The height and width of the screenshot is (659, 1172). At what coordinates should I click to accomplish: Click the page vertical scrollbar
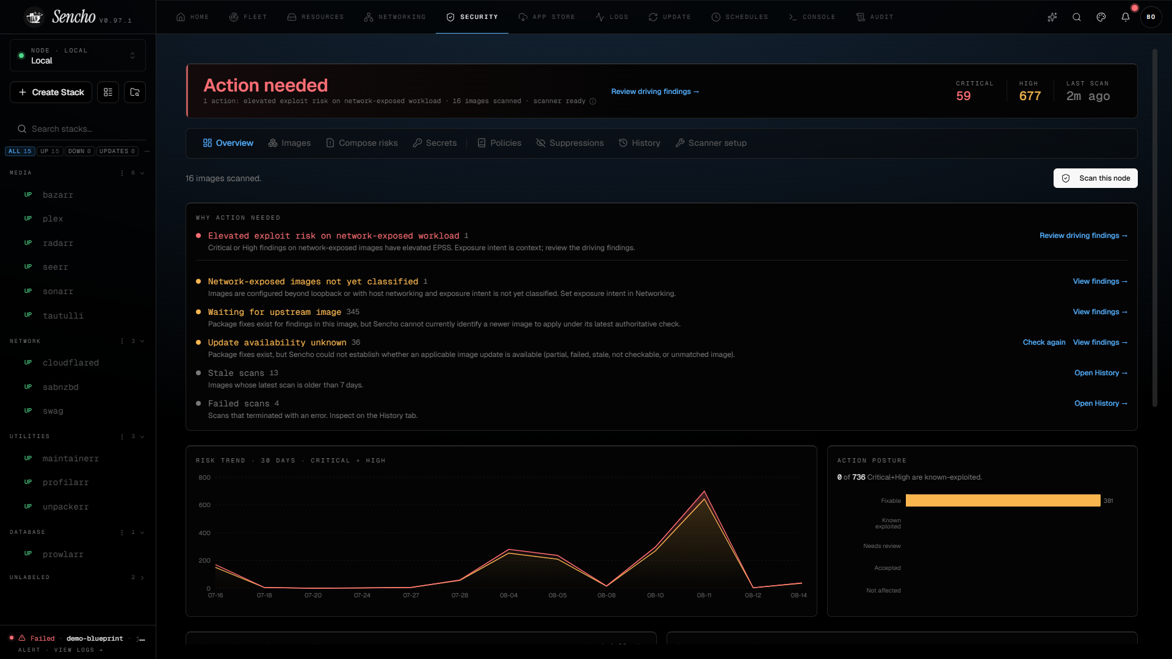[x=1154, y=228]
